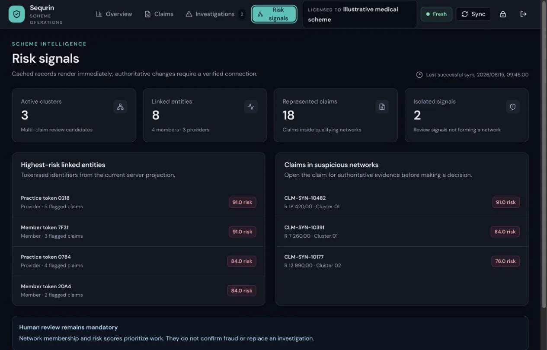Screen dimensions: 547x350
Task: Click the Licensed to Illustrative medical scheme box
Action: coord(360,14)
